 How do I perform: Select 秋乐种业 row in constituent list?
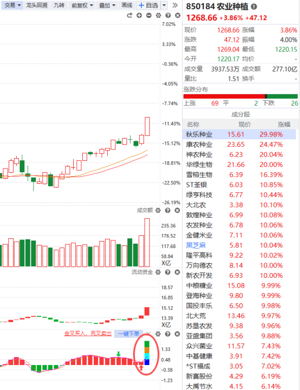[239, 134]
